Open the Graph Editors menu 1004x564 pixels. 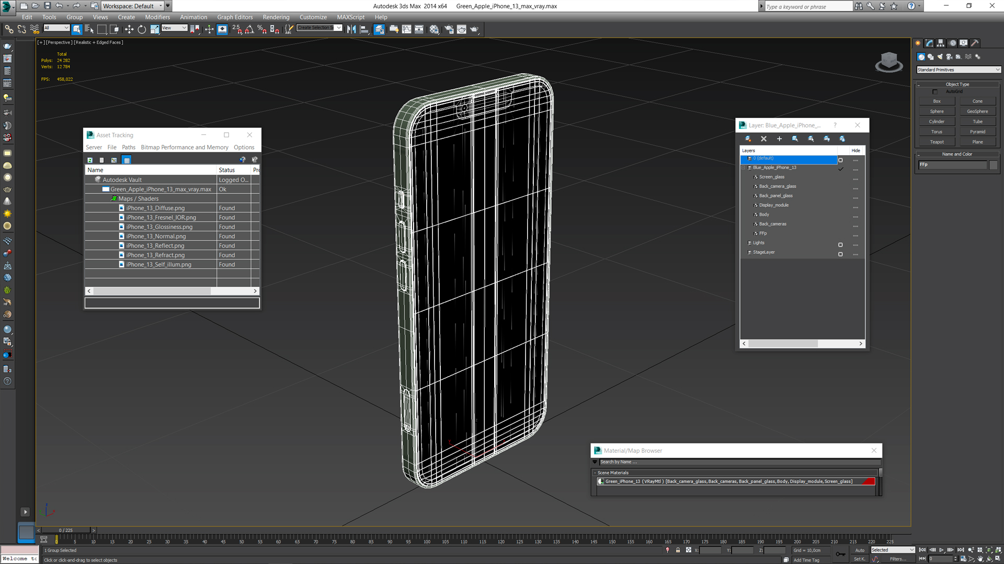pyautogui.click(x=235, y=17)
